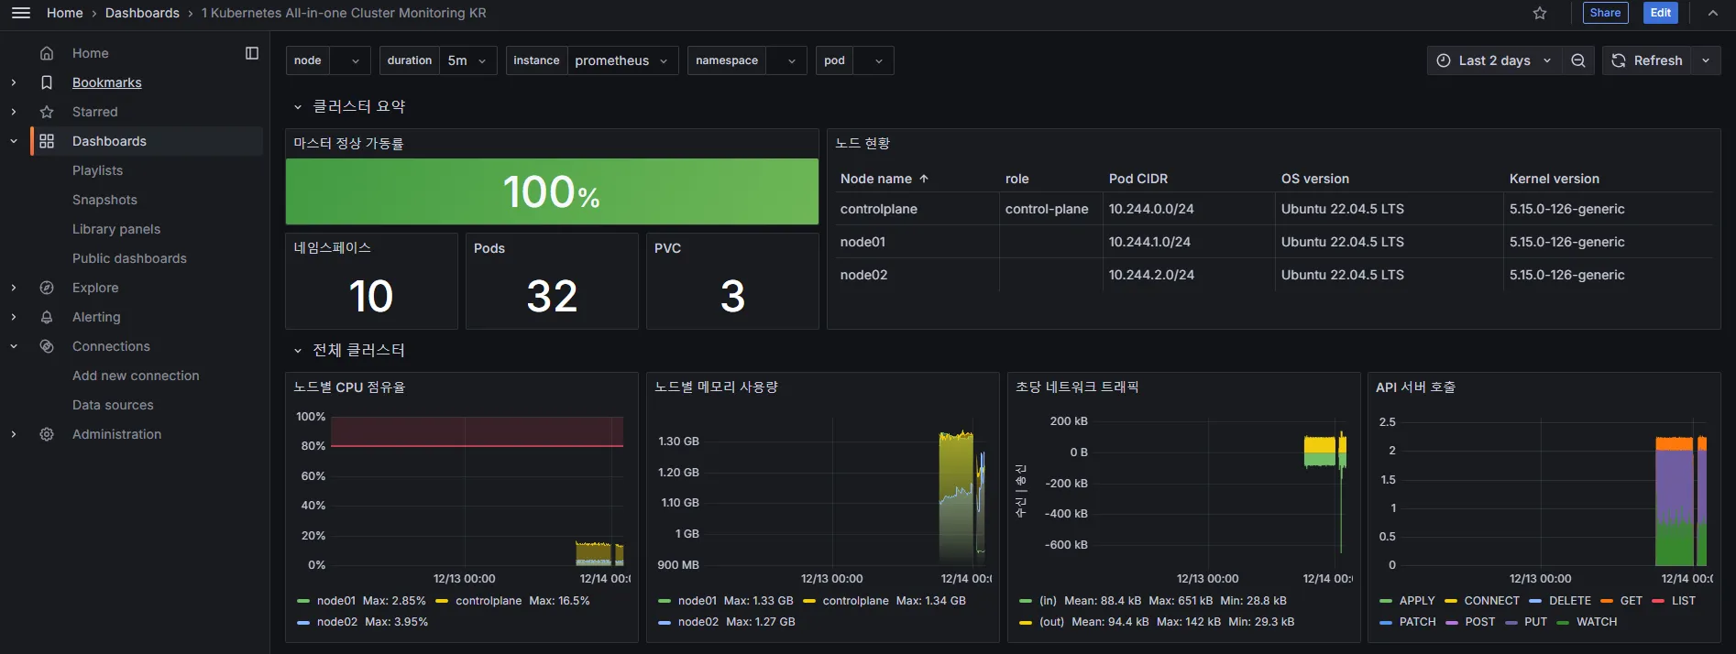
Task: Open Add new connection menu item
Action: (x=136, y=376)
